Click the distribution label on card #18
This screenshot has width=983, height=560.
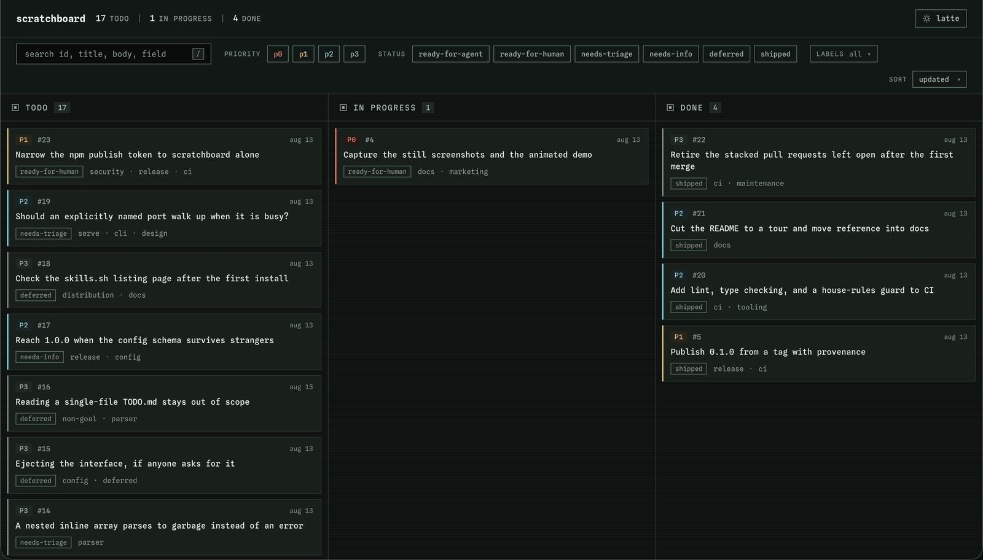pos(88,295)
